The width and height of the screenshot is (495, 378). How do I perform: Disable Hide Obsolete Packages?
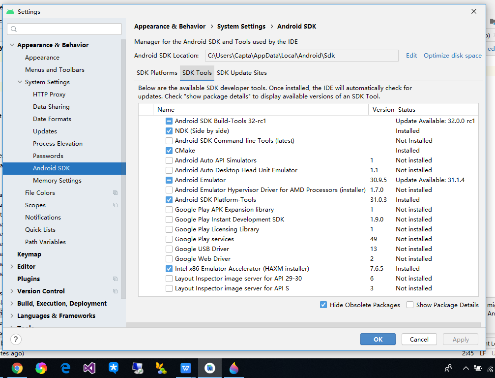323,305
